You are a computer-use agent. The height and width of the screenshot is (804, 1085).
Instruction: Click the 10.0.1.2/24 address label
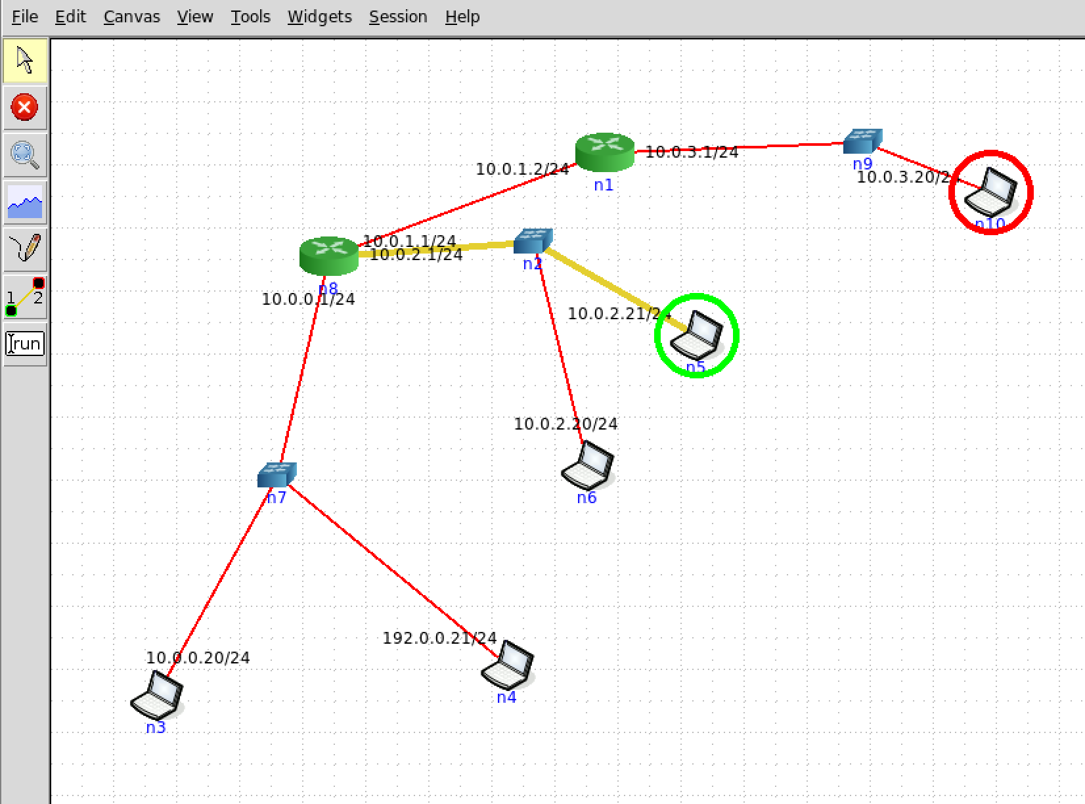click(522, 169)
